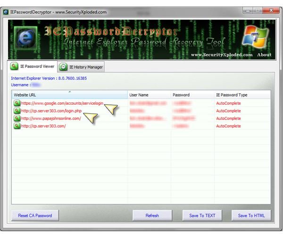The height and width of the screenshot is (234, 283).
Task: Sort by User Name column header
Action: [x=149, y=95]
